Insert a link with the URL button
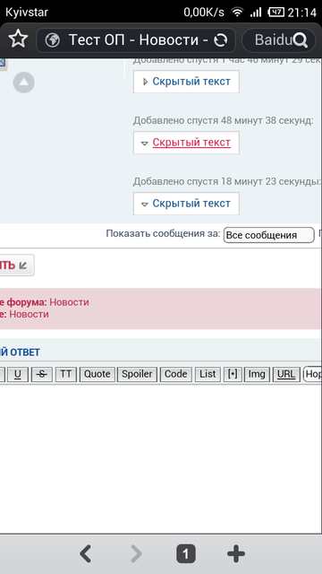Image resolution: width=322 pixels, height=574 pixels. 286,374
